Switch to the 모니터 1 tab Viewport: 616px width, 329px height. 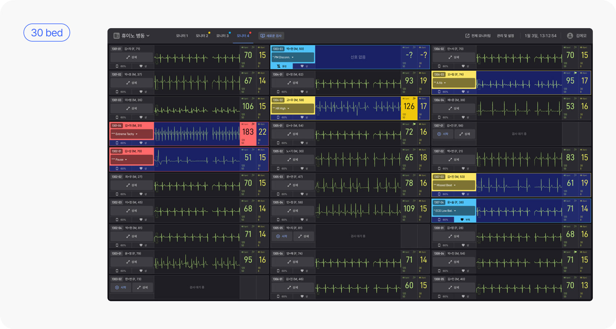[x=182, y=36]
